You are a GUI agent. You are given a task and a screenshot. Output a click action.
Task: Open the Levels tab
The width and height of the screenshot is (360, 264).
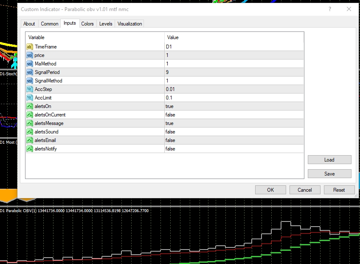click(106, 24)
